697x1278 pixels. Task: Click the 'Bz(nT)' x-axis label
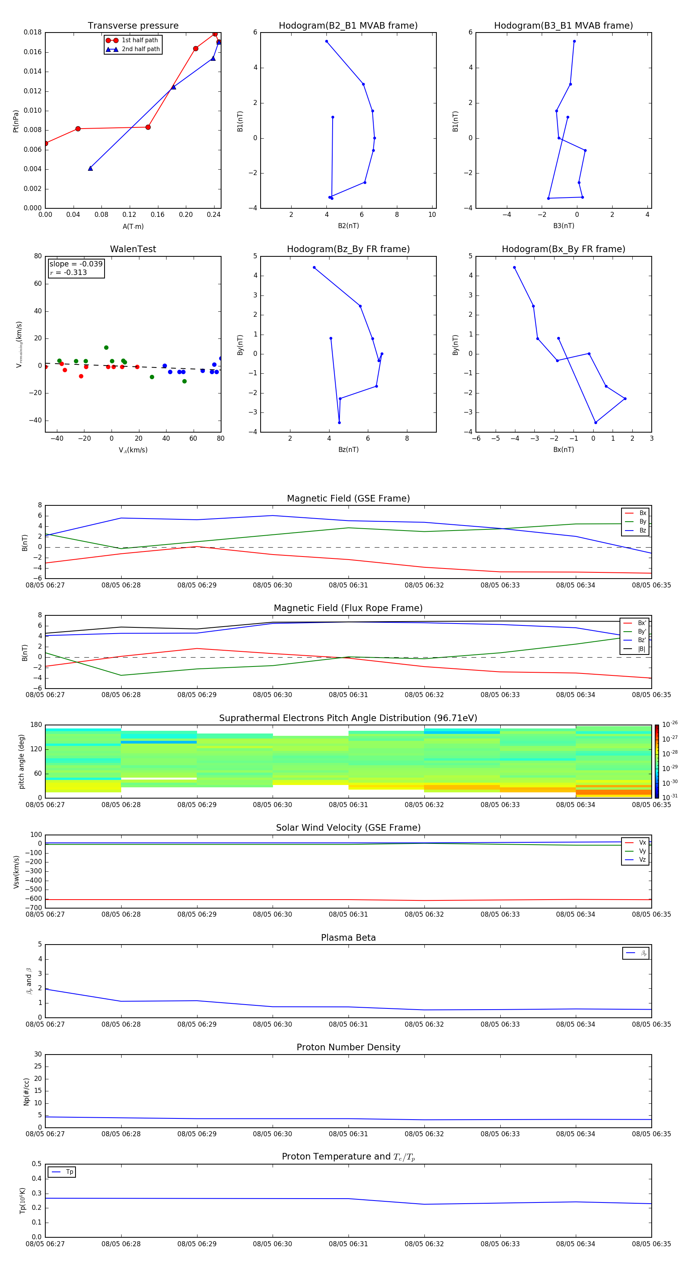click(x=348, y=450)
